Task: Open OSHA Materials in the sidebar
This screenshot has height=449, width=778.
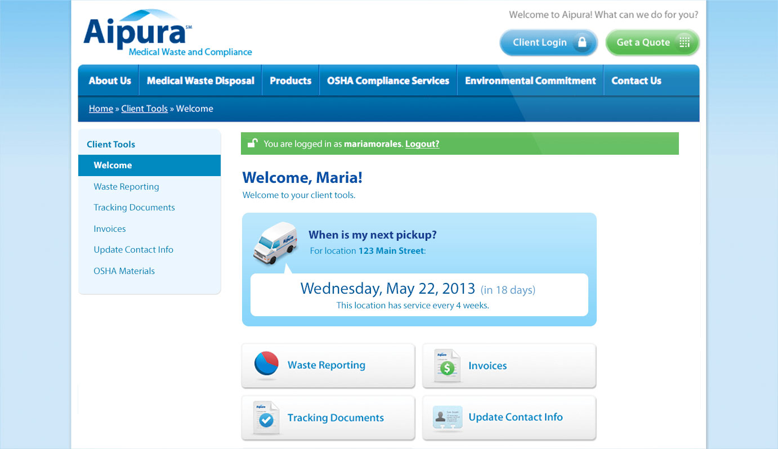Action: (x=124, y=271)
